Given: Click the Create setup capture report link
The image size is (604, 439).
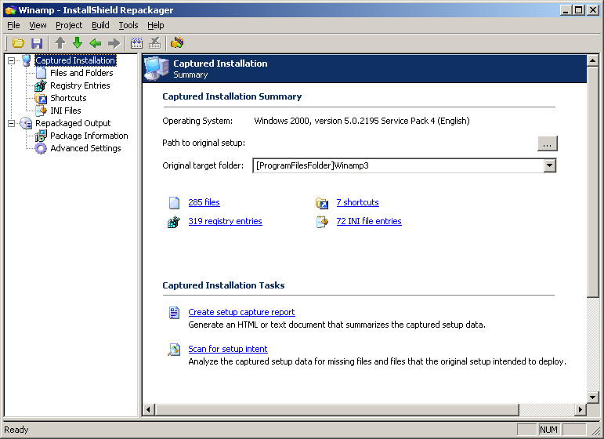Looking at the screenshot, I should tap(241, 312).
